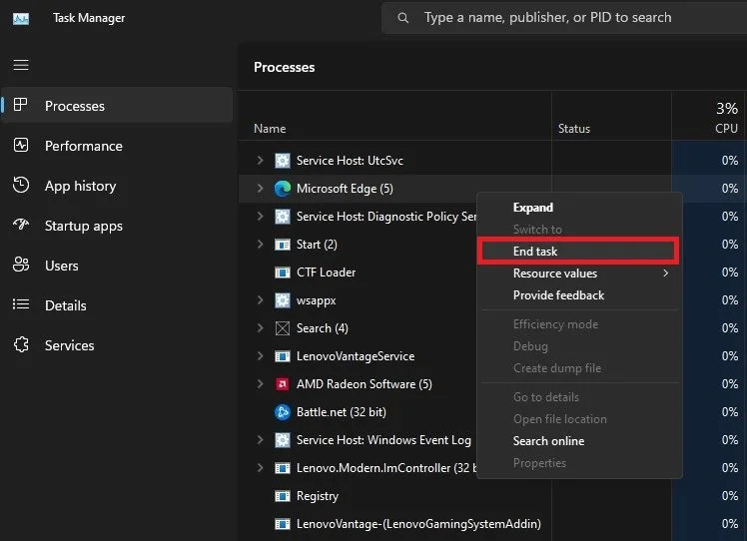
Task: Click the Performance sidebar icon
Action: (x=21, y=145)
